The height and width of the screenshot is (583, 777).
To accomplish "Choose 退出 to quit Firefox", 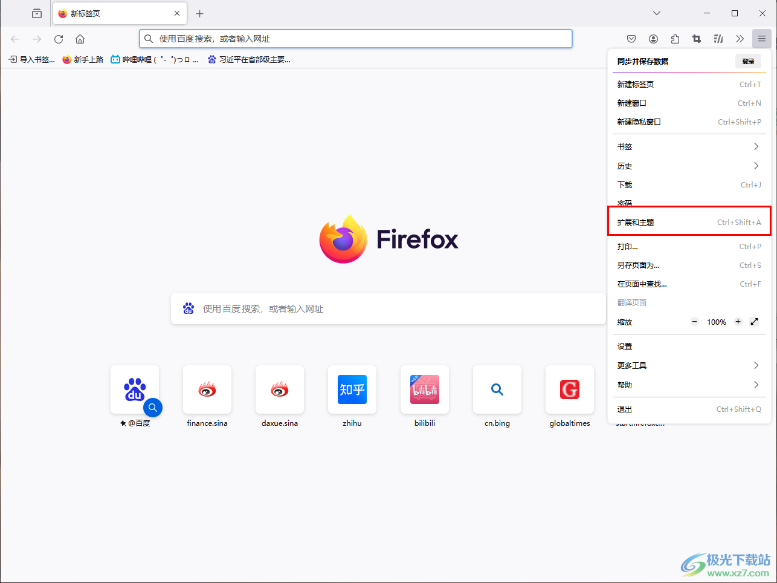I will pos(689,409).
